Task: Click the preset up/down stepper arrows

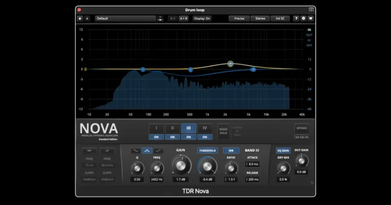Action: pos(160,19)
